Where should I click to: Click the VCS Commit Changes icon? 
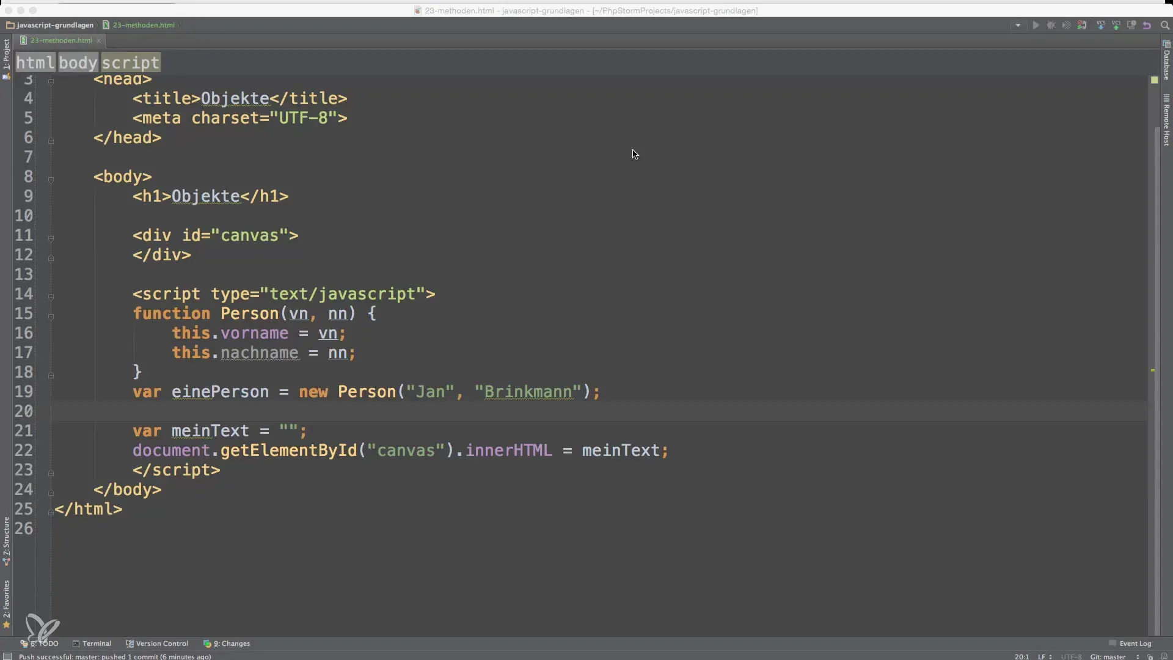coord(1116,25)
